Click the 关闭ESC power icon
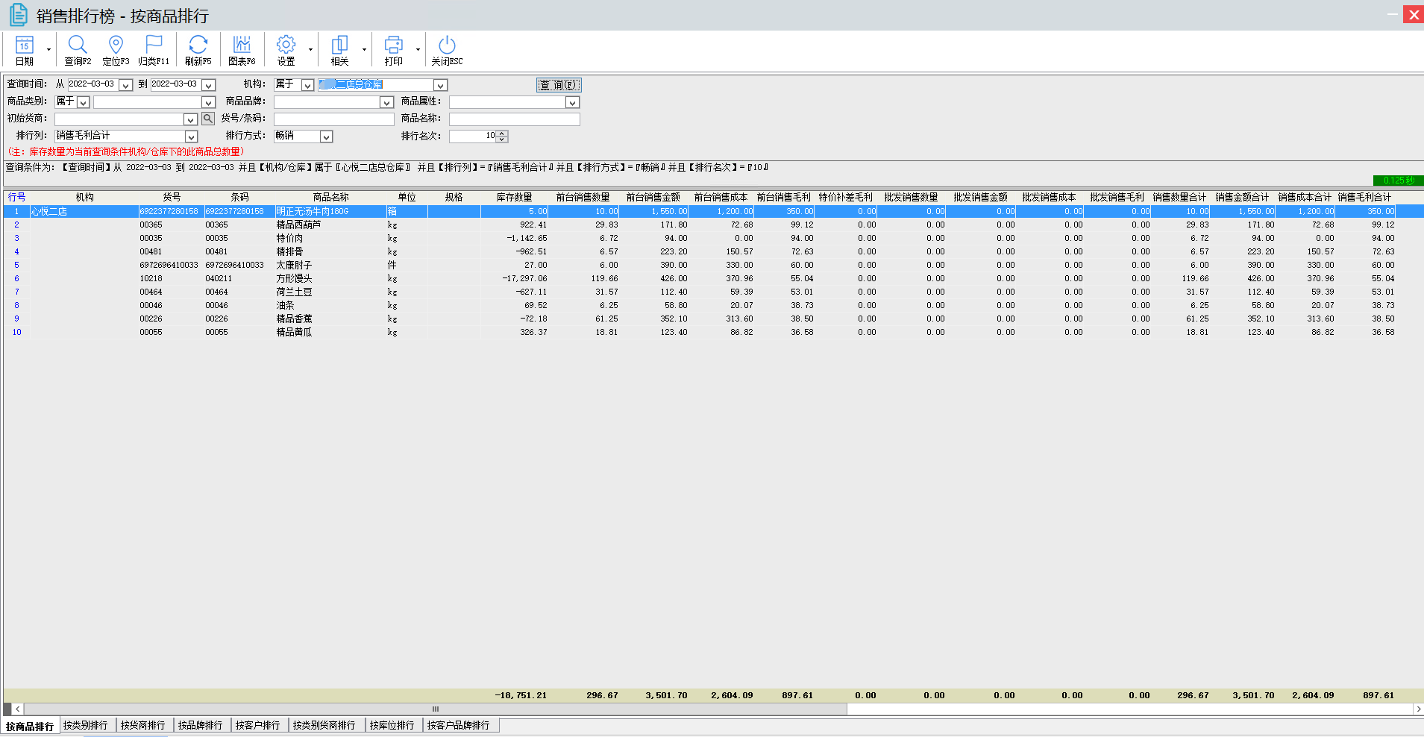 [x=447, y=50]
